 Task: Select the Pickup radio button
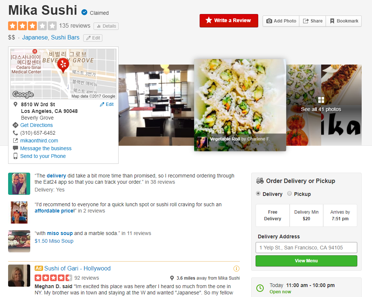pyautogui.click(x=289, y=193)
